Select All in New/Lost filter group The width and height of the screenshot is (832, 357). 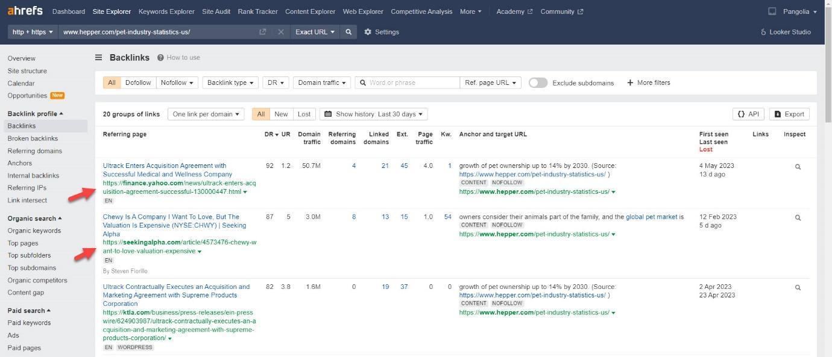(x=260, y=114)
